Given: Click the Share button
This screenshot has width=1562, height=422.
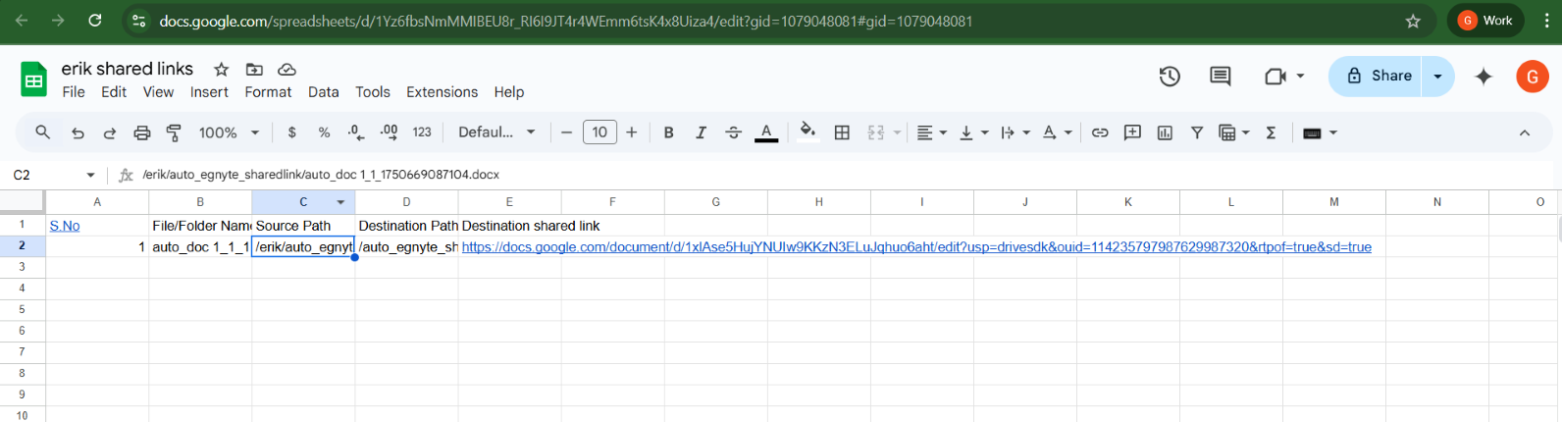Looking at the screenshot, I should (x=1378, y=77).
